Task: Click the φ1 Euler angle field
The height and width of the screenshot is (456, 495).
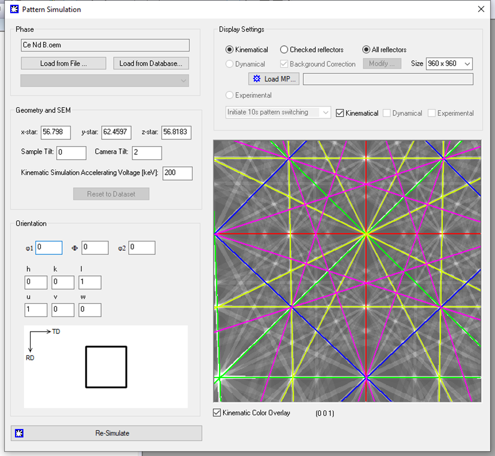Action: click(48, 247)
